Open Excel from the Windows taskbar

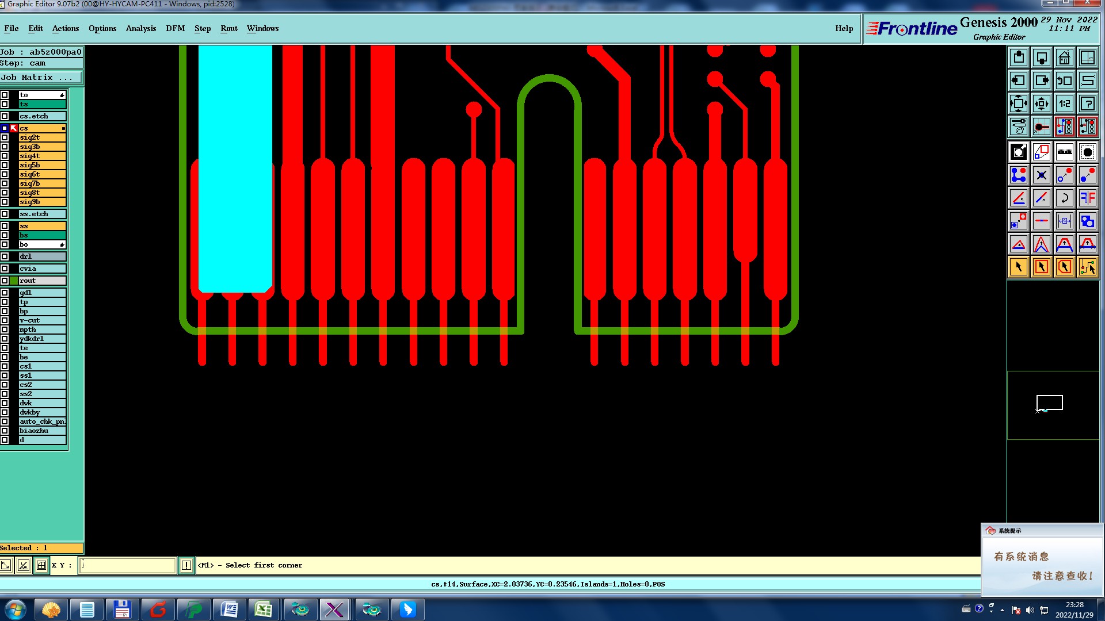click(x=264, y=609)
